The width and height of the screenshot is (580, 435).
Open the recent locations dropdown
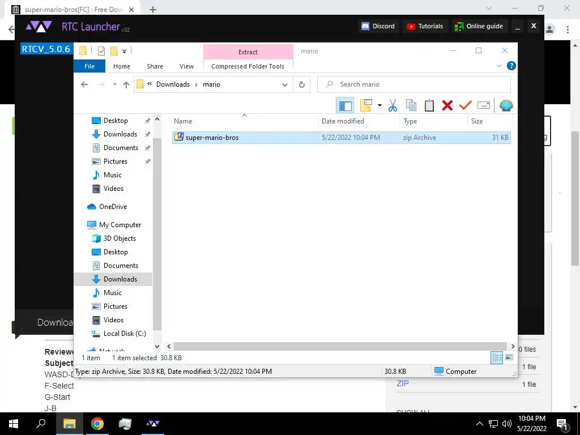coord(114,85)
